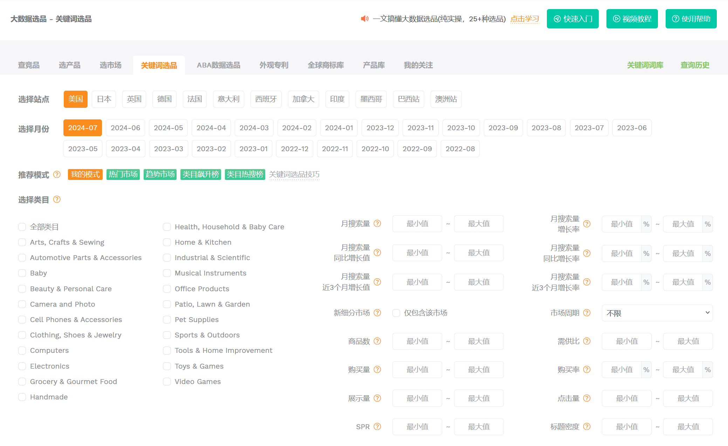Click the speaker announcement icon
Viewport: 728px width, 446px height.
pyautogui.click(x=365, y=19)
